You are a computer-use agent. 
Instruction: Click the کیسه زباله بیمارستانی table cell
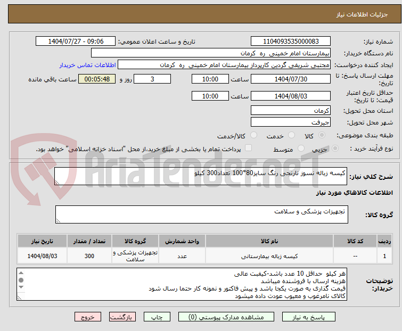click(x=269, y=255)
